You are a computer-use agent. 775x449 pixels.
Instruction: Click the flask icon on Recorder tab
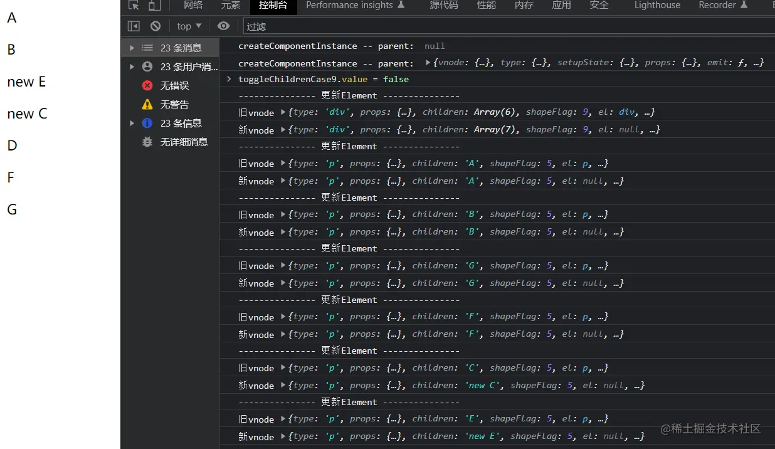click(x=744, y=5)
